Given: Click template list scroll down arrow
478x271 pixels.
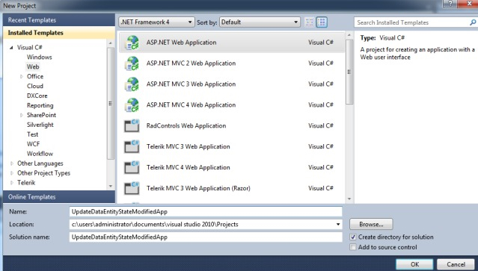Looking at the screenshot, I should tap(349, 199).
